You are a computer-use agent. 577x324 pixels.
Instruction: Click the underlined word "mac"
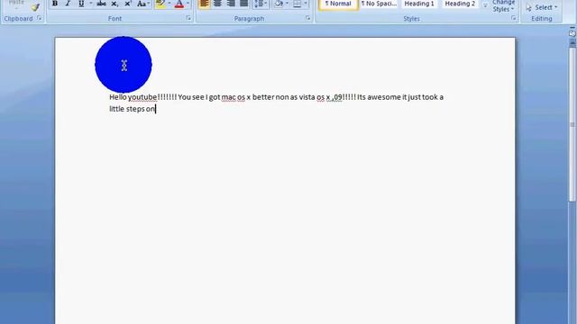point(228,97)
